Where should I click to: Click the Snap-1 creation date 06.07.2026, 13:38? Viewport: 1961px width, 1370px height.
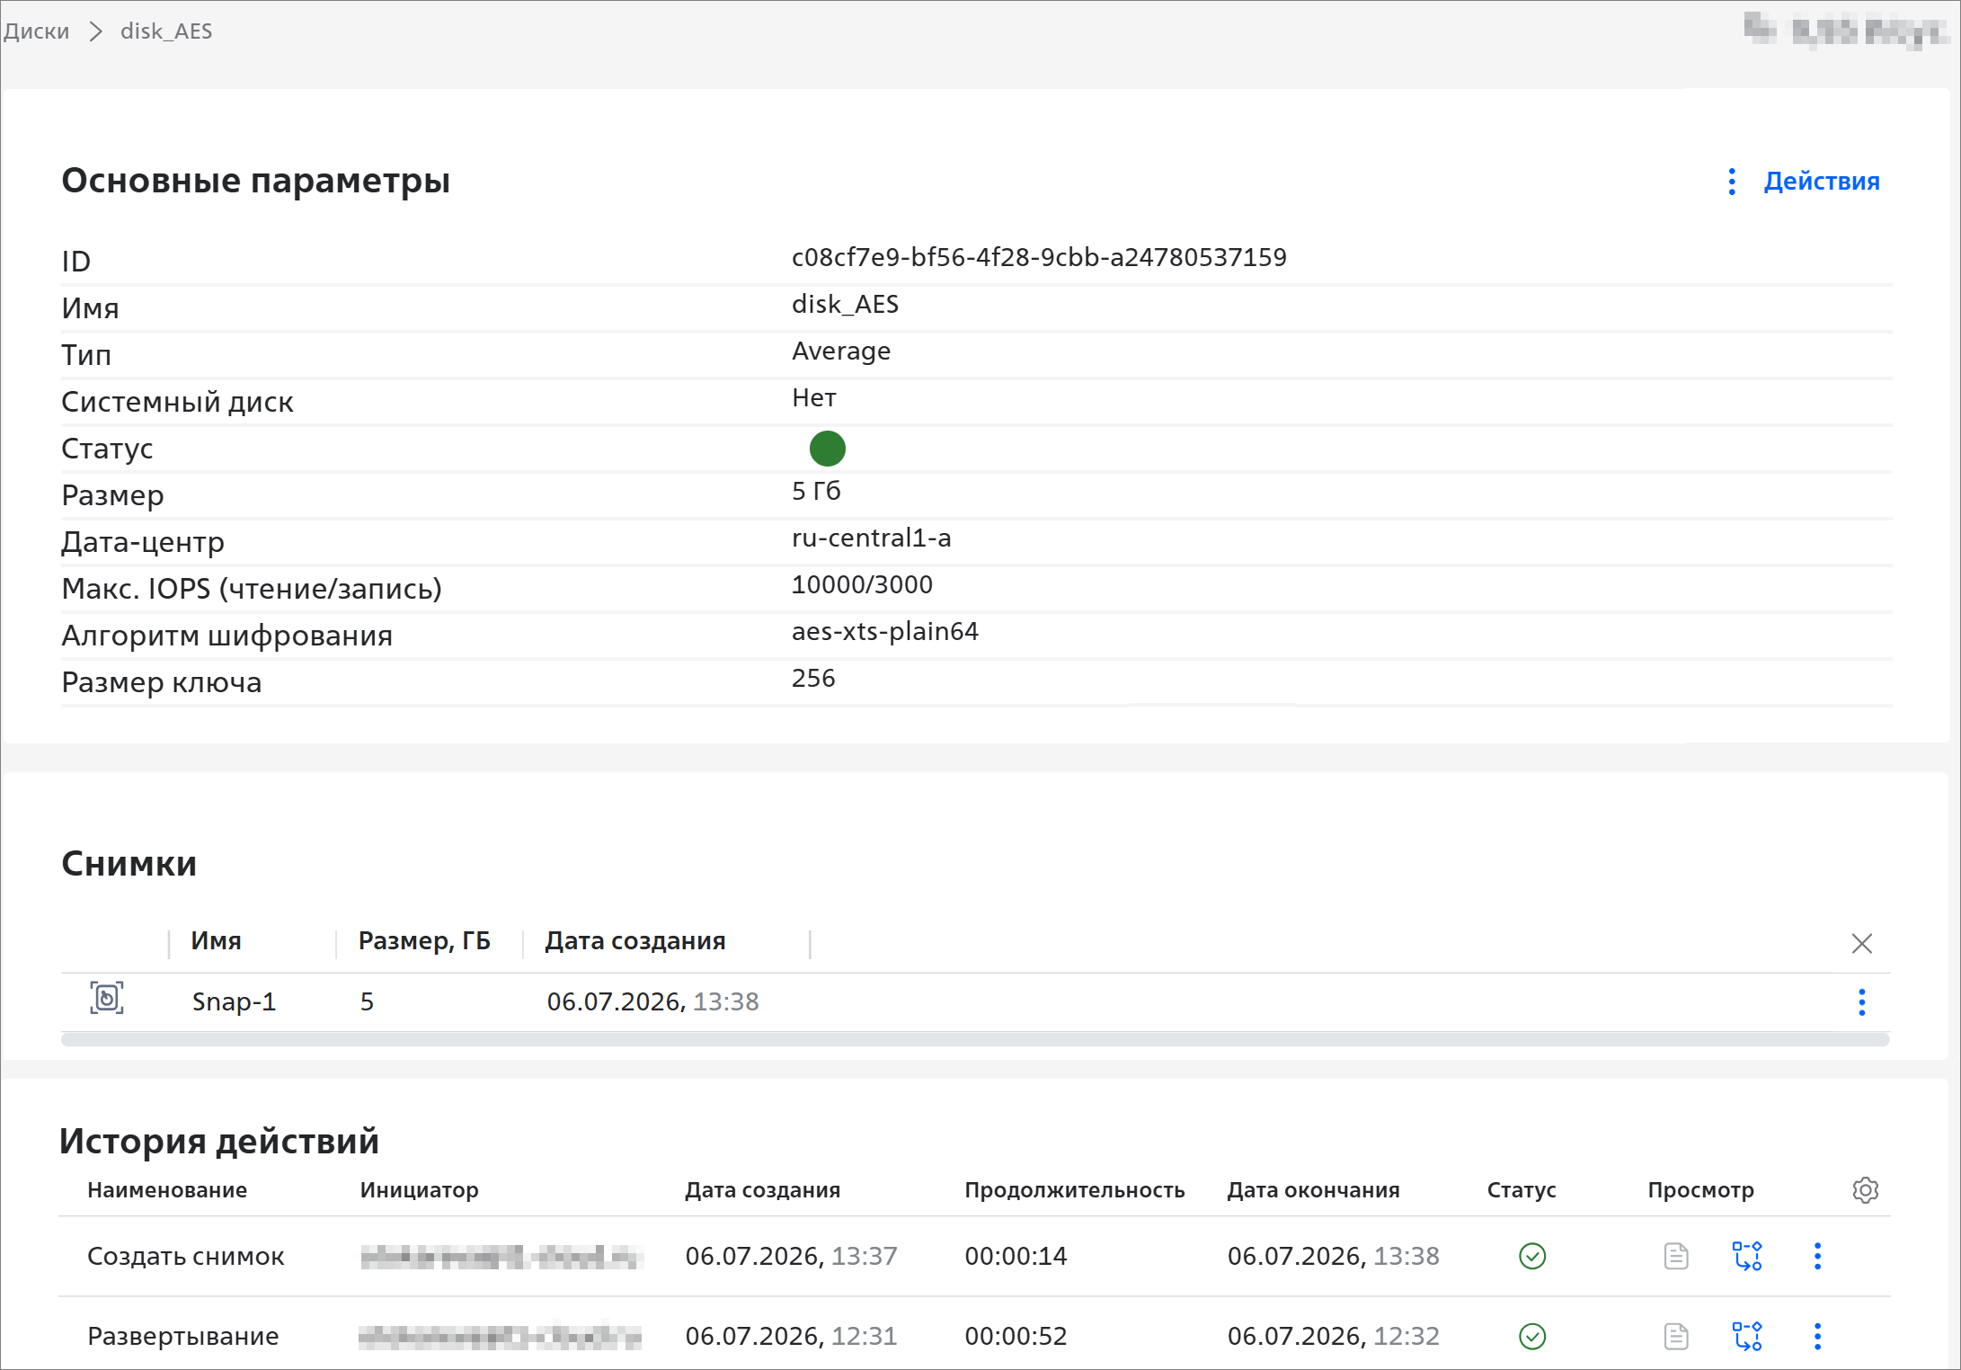[x=652, y=1001]
